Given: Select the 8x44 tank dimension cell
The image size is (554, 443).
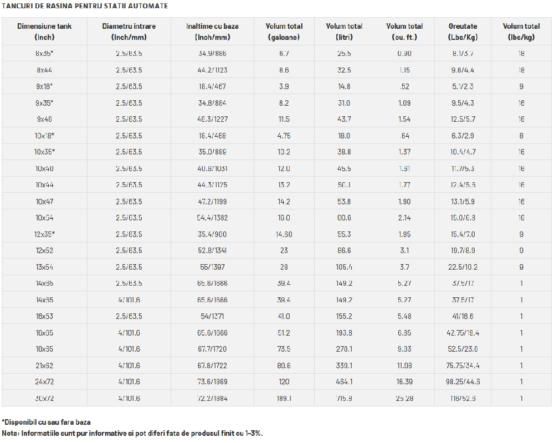Looking at the screenshot, I should pos(44,70).
